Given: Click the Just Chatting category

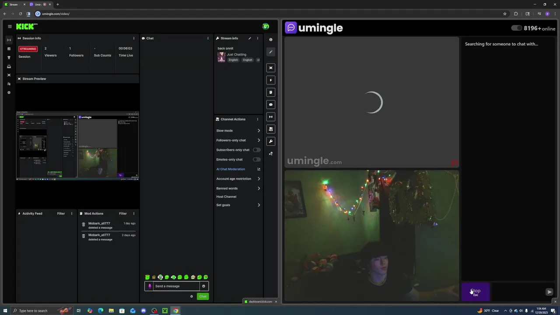Looking at the screenshot, I should (x=237, y=55).
